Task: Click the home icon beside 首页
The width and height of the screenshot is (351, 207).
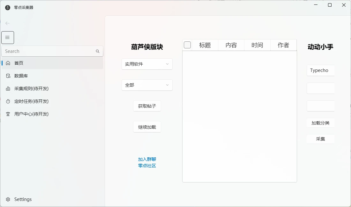Action: point(8,63)
